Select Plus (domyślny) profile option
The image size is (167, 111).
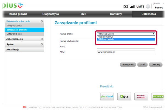(126, 37)
